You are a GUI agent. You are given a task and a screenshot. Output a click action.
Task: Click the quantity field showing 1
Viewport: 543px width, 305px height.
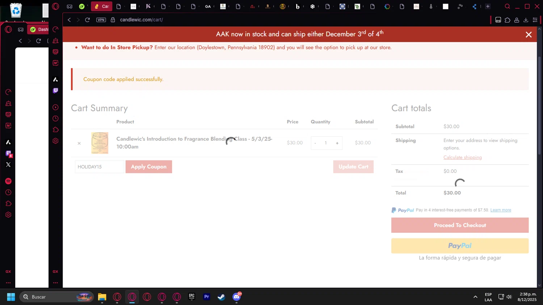pos(326,143)
